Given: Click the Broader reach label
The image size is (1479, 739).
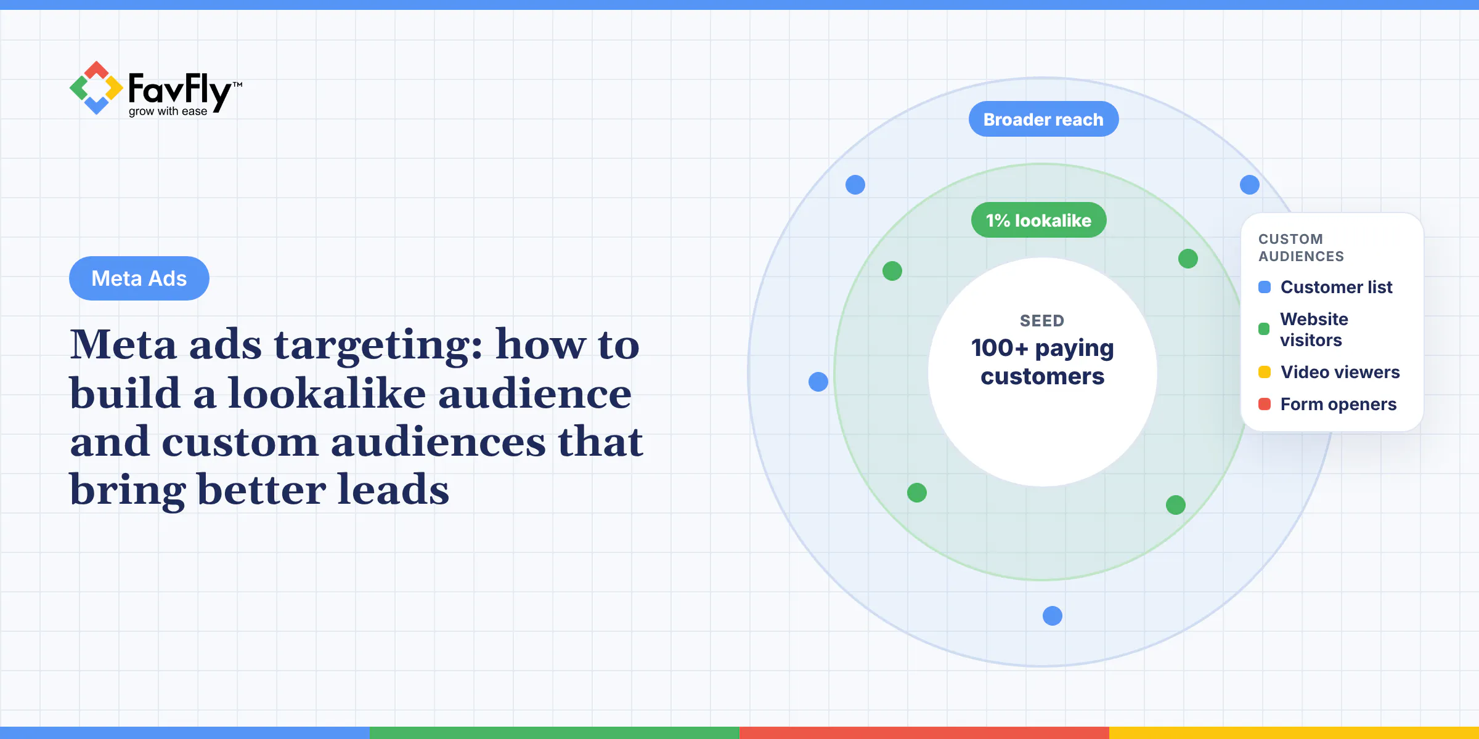Looking at the screenshot, I should [x=1043, y=119].
